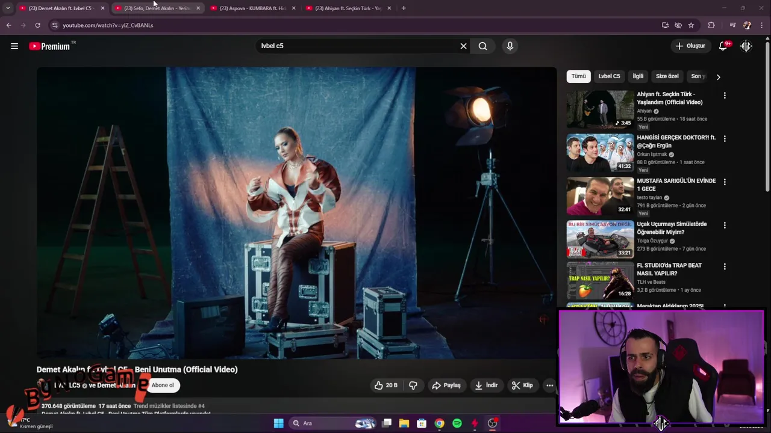Open the browser extensions puzzle icon

point(711,25)
